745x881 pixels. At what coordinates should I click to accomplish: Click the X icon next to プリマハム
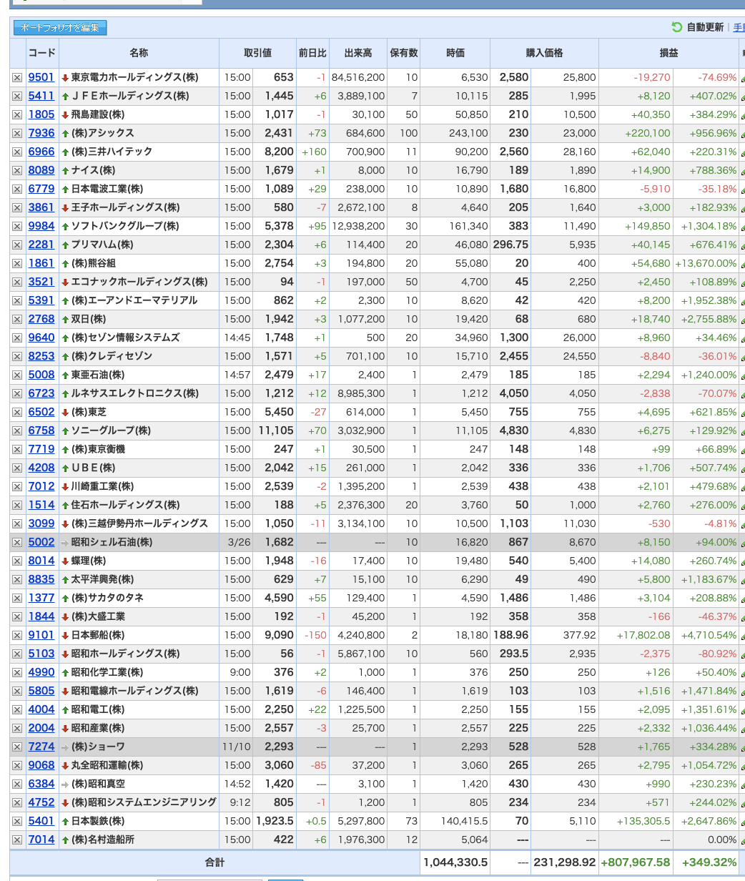coord(17,245)
